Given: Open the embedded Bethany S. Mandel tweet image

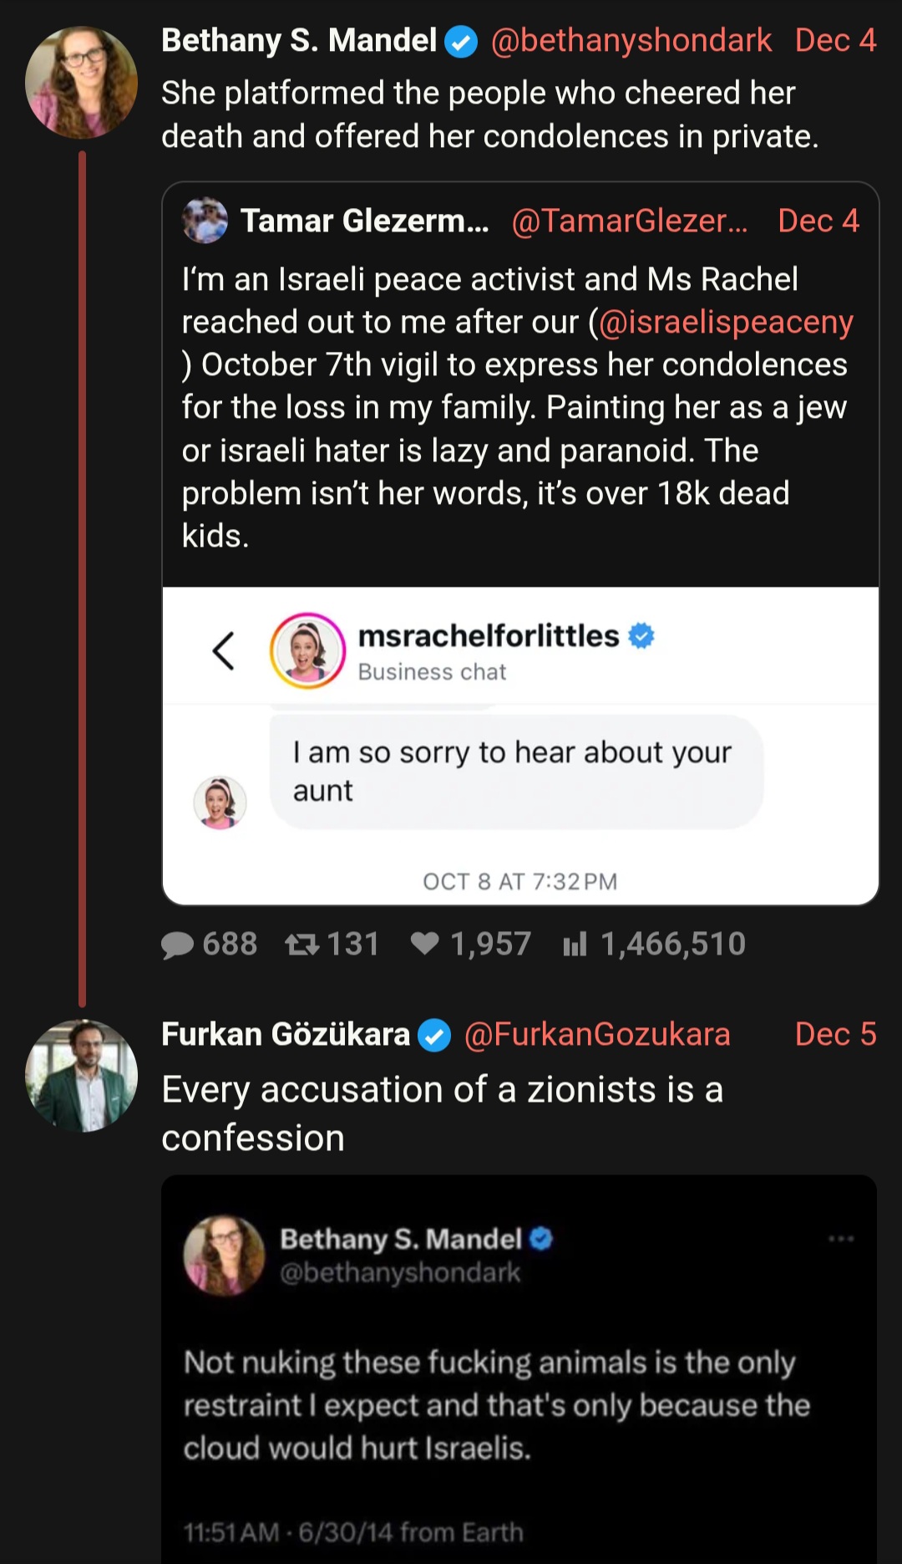Looking at the screenshot, I should (x=519, y=1369).
